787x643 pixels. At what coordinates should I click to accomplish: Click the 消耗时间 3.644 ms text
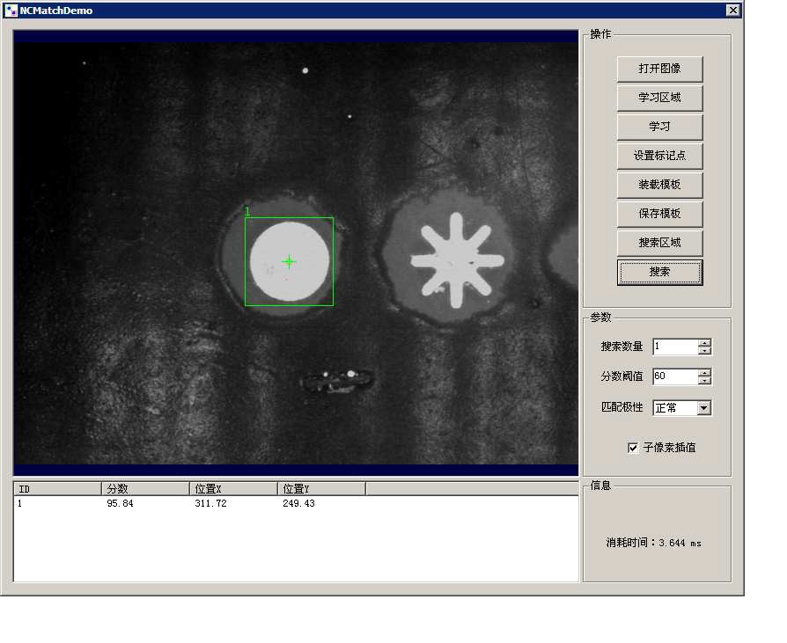[x=653, y=543]
